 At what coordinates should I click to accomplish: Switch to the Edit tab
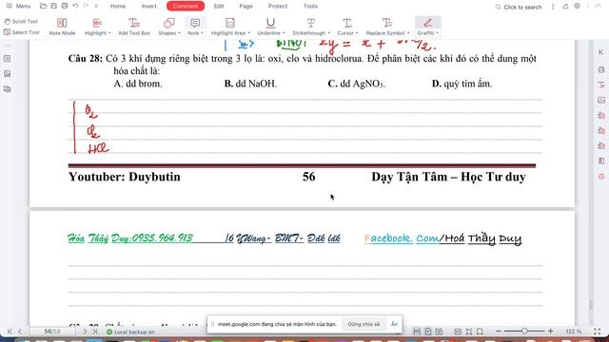[219, 7]
